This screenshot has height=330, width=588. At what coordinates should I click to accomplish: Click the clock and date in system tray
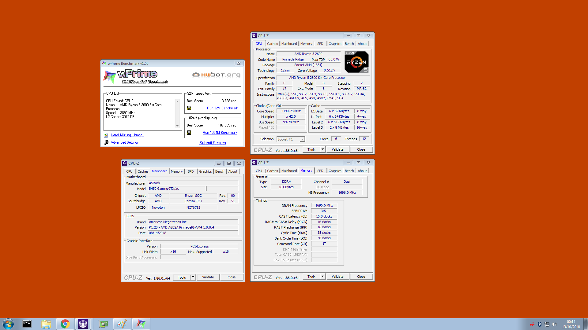(571, 324)
